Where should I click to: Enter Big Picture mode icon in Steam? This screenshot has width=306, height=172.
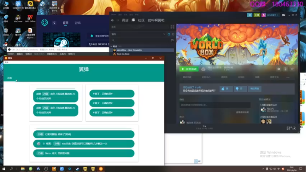point(283,15)
